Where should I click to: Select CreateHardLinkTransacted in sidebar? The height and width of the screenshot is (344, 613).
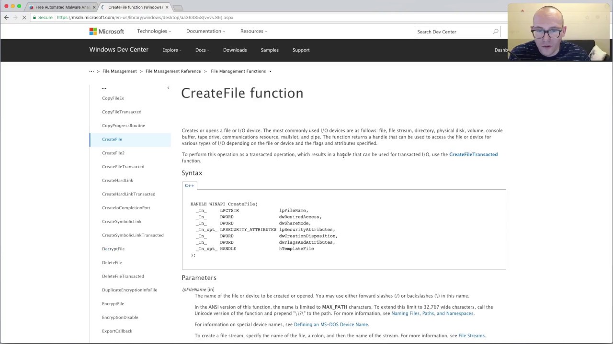[128, 194]
